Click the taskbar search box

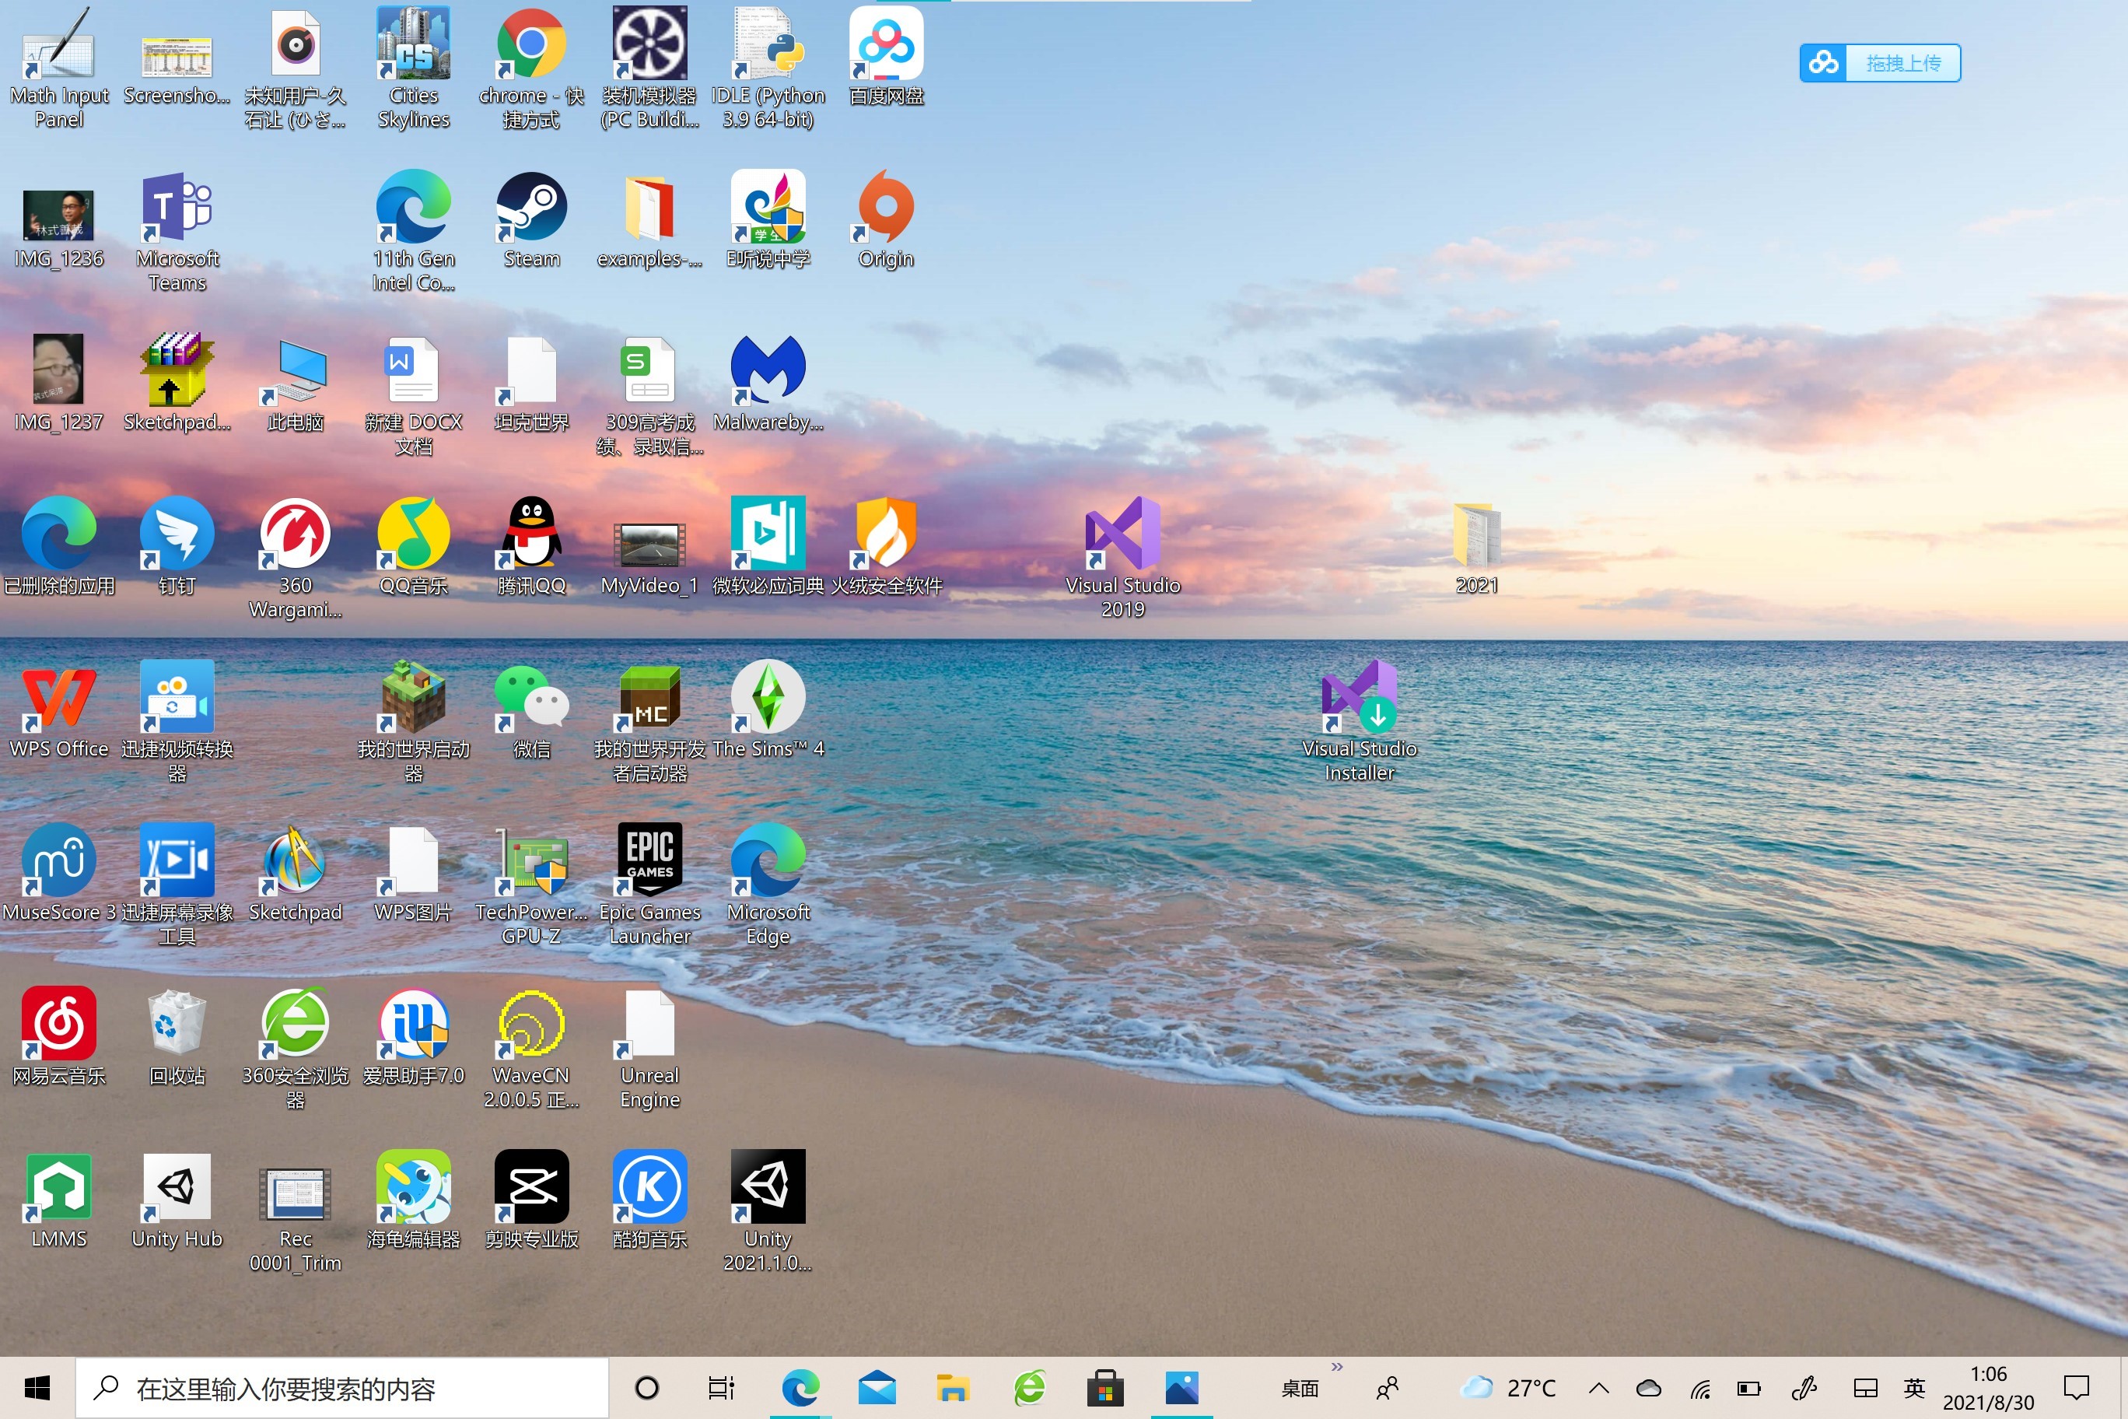tap(342, 1388)
